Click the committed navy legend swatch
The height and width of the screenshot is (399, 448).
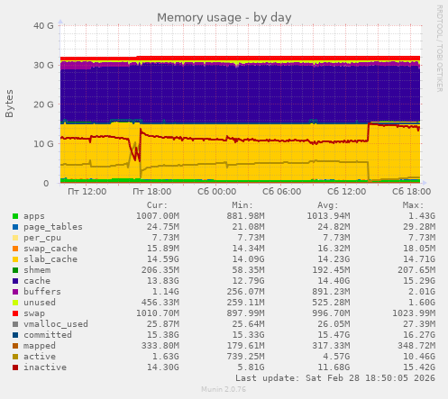click(x=15, y=335)
